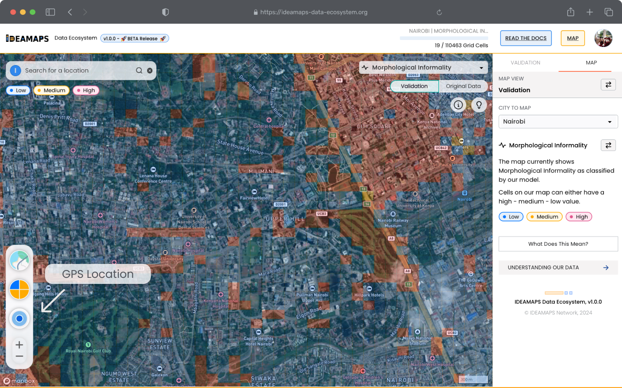Click the Read the Docs button
The height and width of the screenshot is (388, 622).
point(525,38)
